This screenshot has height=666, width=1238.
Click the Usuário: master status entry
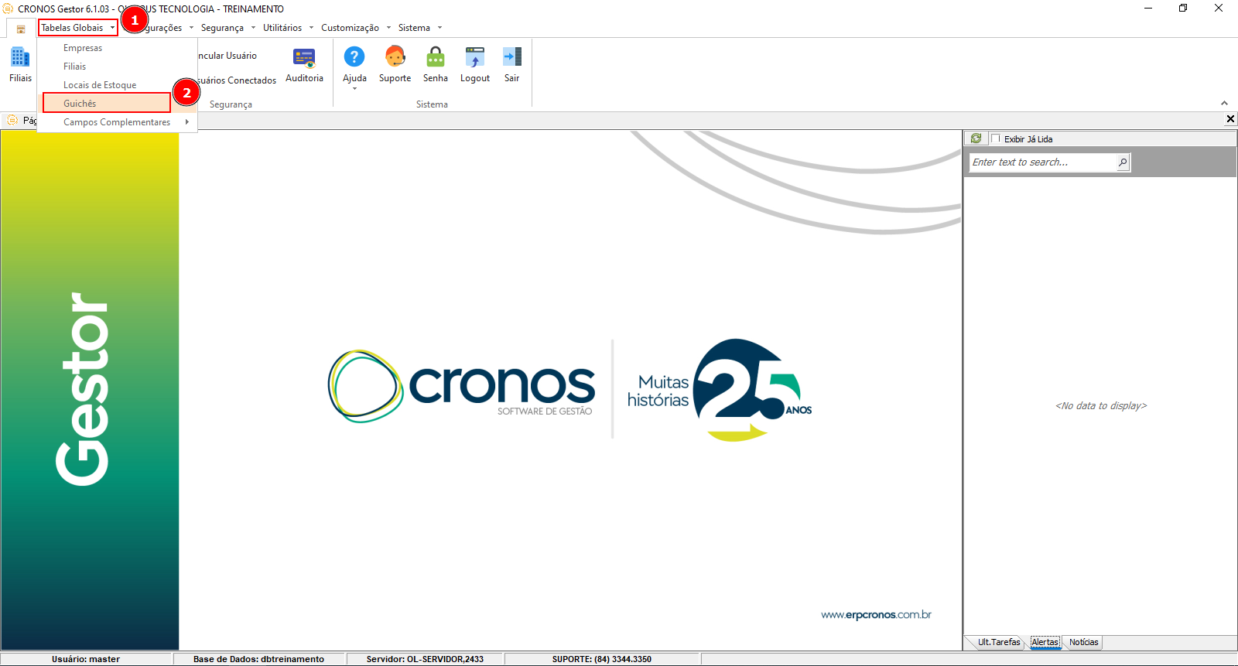86,659
